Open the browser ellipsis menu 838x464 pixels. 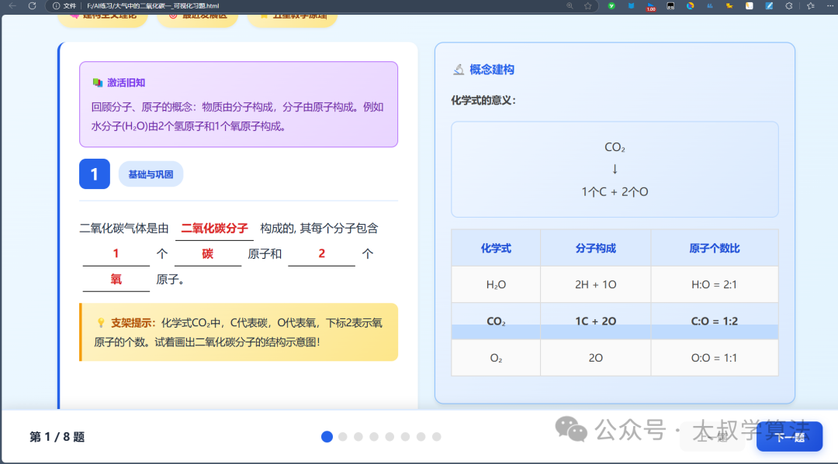830,6
